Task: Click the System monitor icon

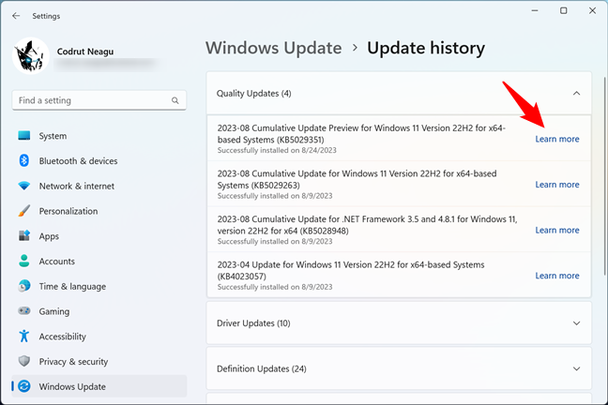Action: click(x=24, y=136)
